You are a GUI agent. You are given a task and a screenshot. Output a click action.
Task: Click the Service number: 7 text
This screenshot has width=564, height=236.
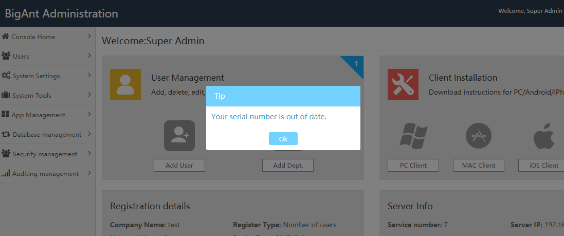click(417, 225)
